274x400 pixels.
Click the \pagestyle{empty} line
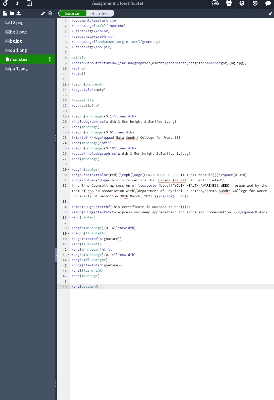[x=89, y=90]
